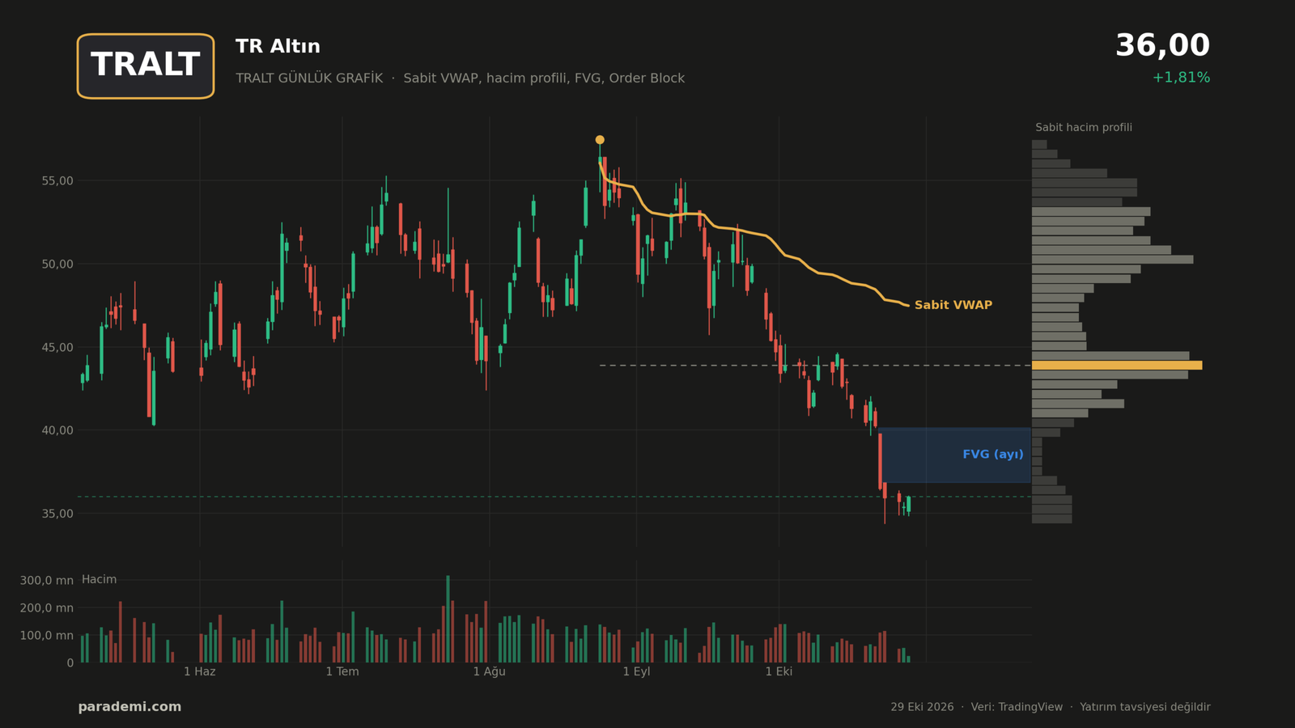Viewport: 1295px width, 728px height.
Task: Click the 1 Haz date label
Action: click(x=200, y=671)
